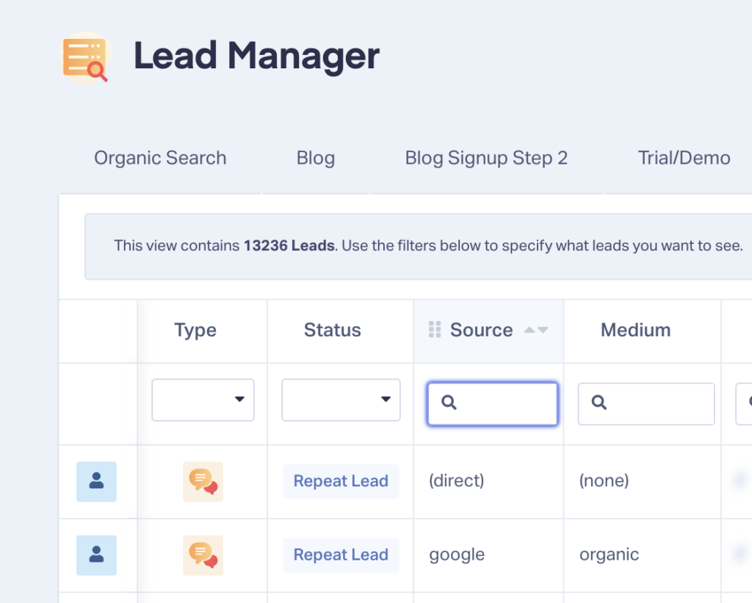The height and width of the screenshot is (603, 752).
Task: Click the Medium column header
Action: [x=636, y=330]
